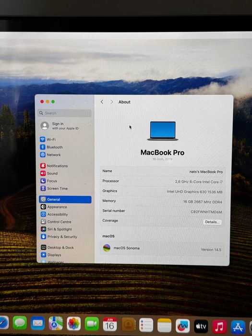Open Coverage Details button
Image resolution: width=252 pixels, height=336 pixels.
tap(212, 222)
